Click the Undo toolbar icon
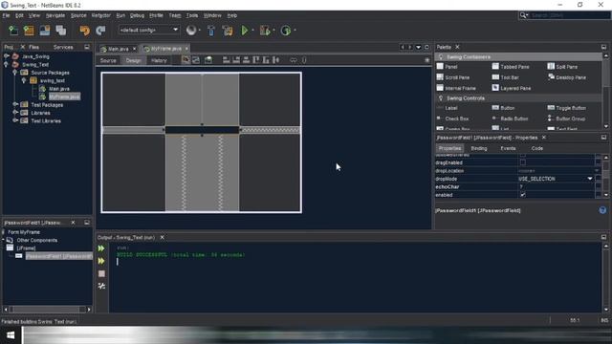The width and height of the screenshot is (612, 344). pyautogui.click(x=84, y=31)
